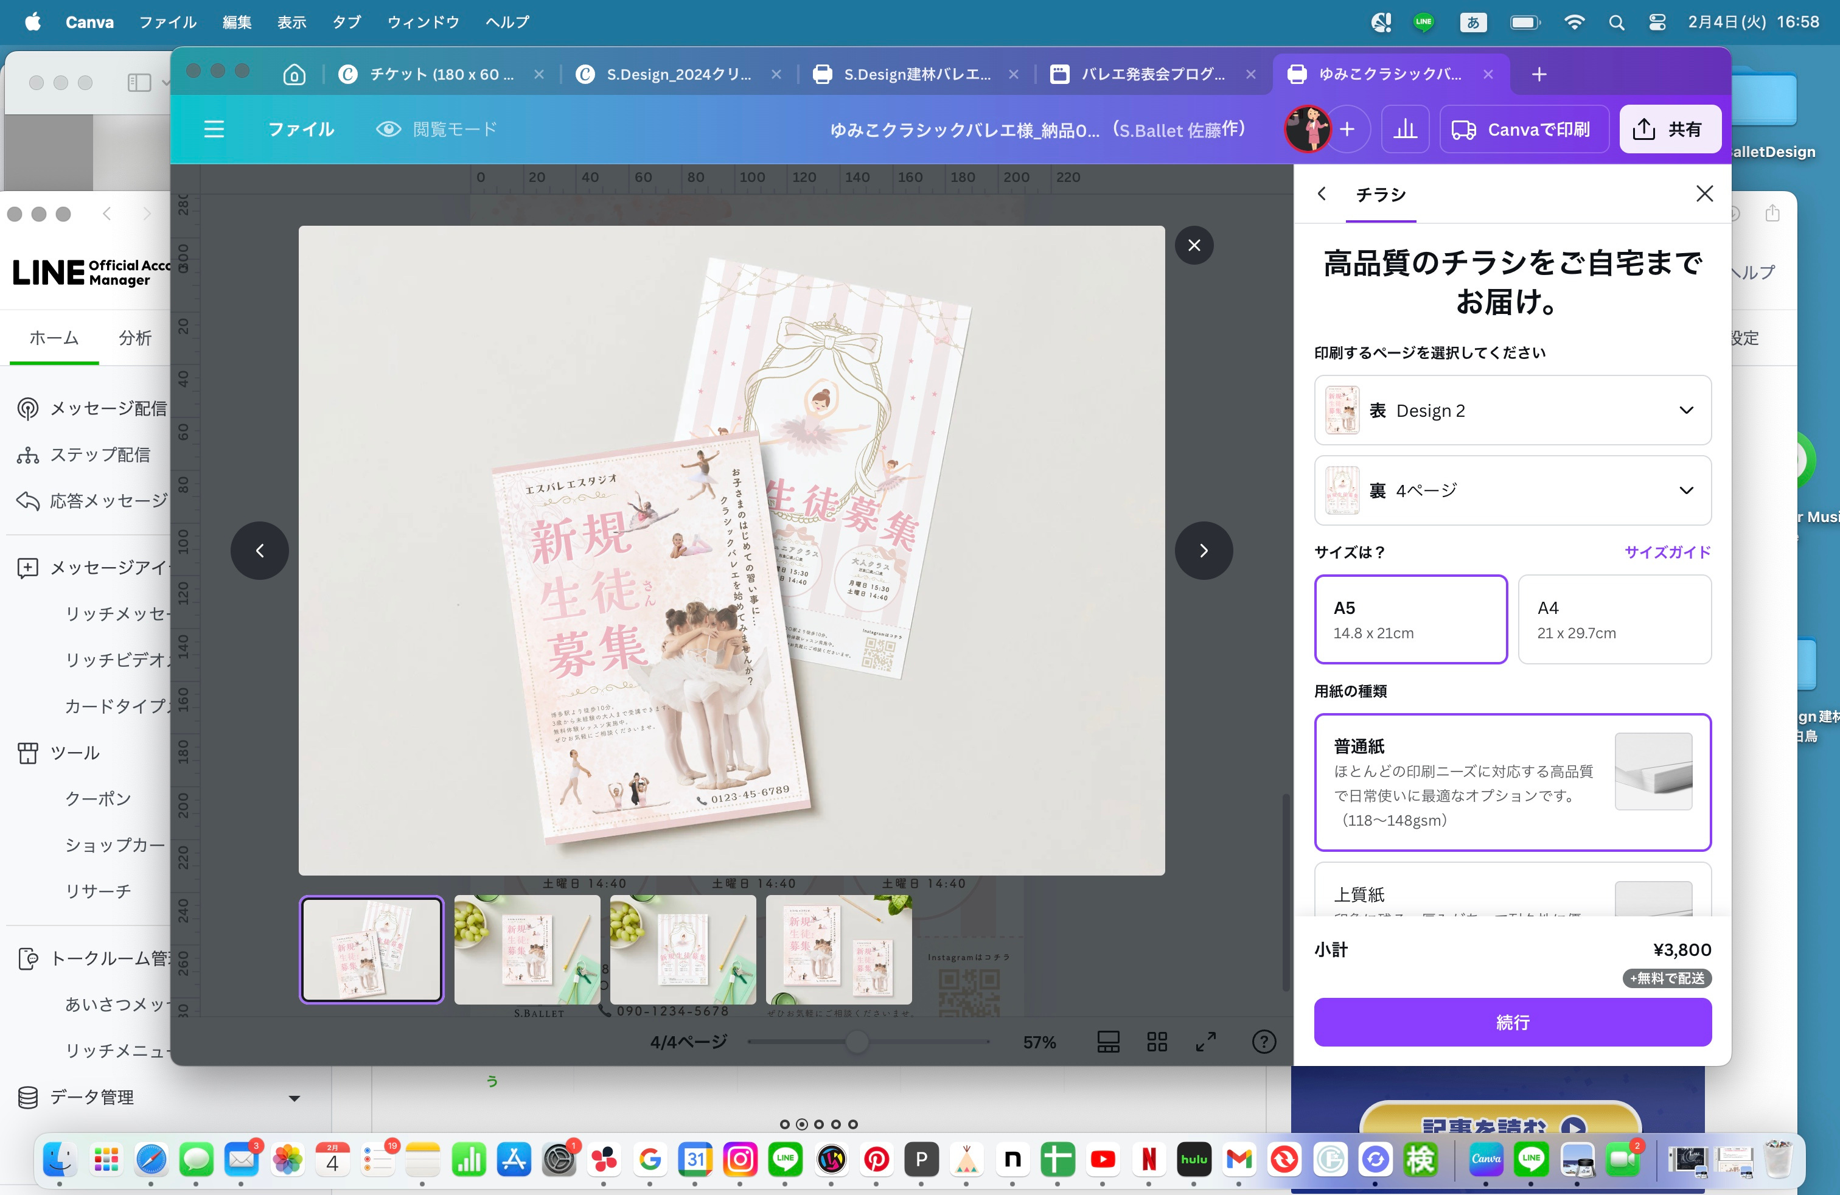Open Instagram from the Dock
This screenshot has height=1195, width=1840.
(x=740, y=1160)
